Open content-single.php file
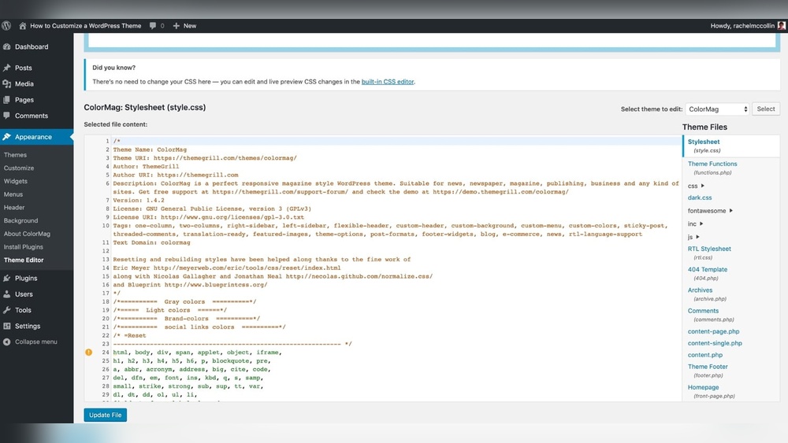 coord(715,343)
